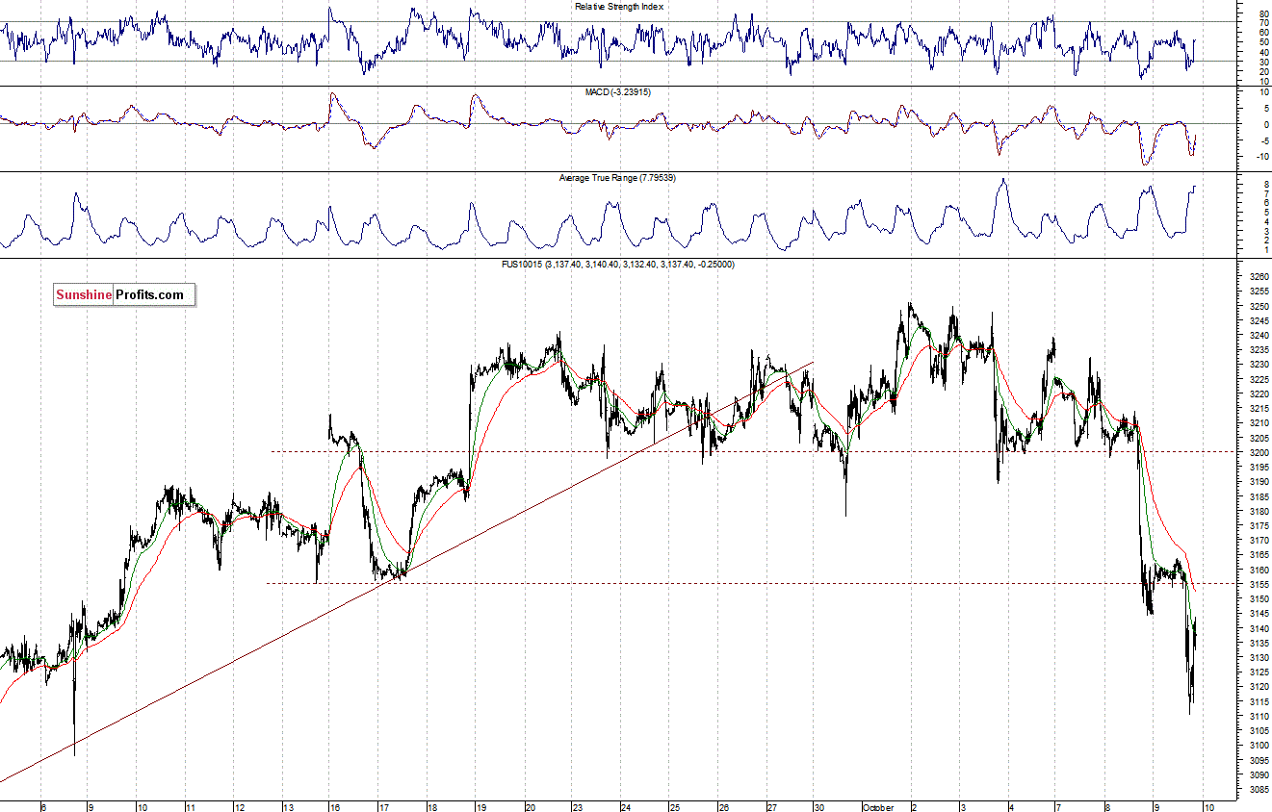Click the 3185 price axis label
1272x812 pixels.
point(1259,496)
